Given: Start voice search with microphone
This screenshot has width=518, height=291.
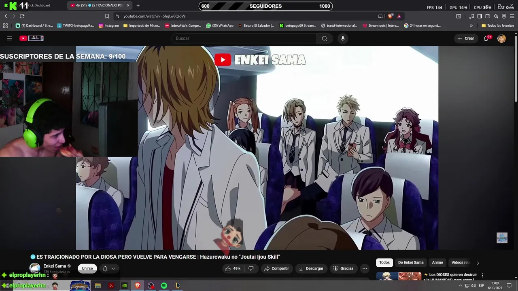Looking at the screenshot, I should pos(343,38).
